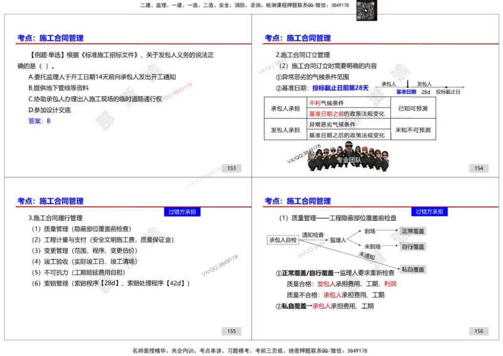Image resolution: width=503 pixels, height=356 pixels.
Task: Click line ①正常覆盖/自行覆盖→监理人要求重新检查
Action: click(335, 273)
